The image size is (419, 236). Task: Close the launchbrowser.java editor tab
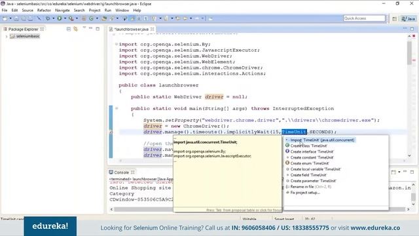click(x=153, y=29)
